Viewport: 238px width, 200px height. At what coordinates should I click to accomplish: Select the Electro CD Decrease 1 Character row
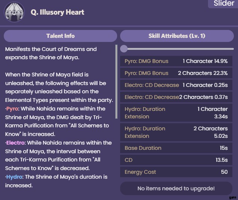176,85
